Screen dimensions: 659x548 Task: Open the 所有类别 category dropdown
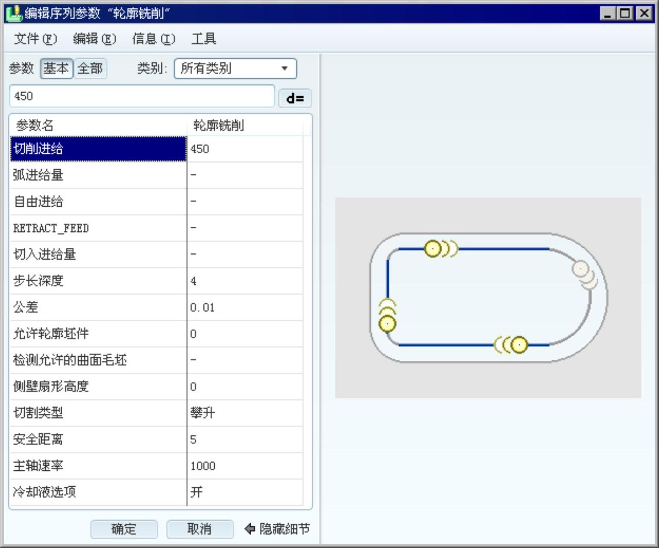(235, 69)
